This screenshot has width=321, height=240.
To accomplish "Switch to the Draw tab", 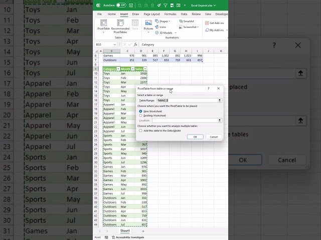I will (135, 14).
